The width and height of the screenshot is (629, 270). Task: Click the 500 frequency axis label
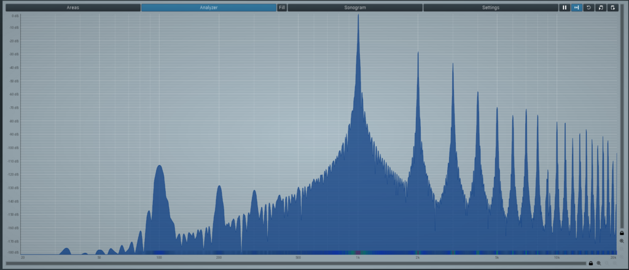298,258
